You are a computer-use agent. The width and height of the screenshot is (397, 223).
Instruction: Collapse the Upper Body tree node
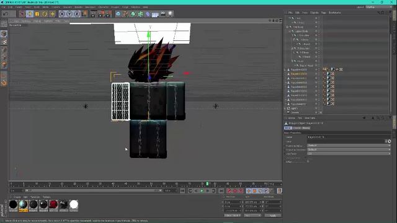point(290,31)
